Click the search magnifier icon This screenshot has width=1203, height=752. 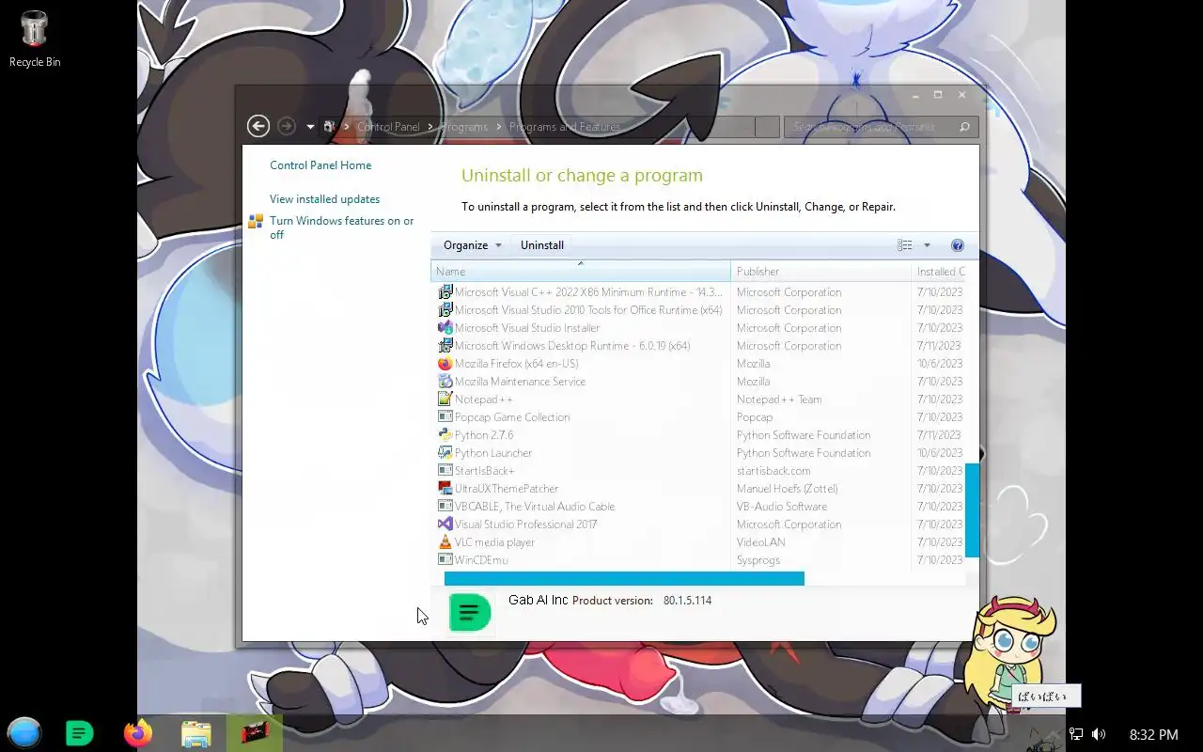pyautogui.click(x=964, y=127)
